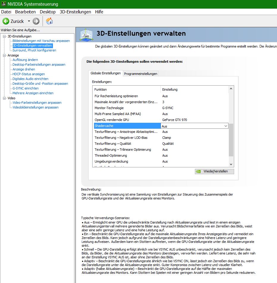The width and height of the screenshot is (277, 283).
Task: Collapse the Video tree node
Action: 4,98
